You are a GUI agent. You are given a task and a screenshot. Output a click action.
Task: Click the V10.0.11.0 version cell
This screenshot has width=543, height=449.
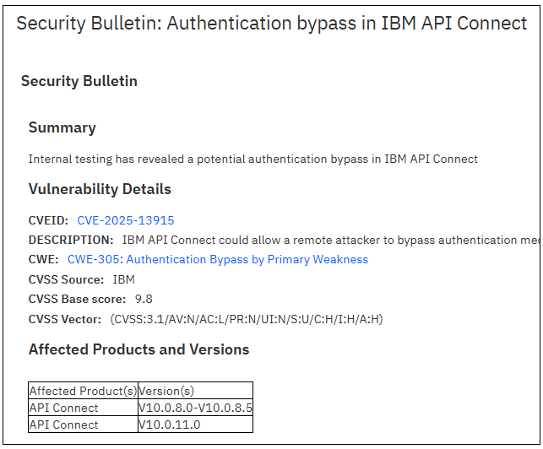tap(170, 425)
